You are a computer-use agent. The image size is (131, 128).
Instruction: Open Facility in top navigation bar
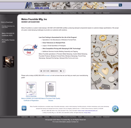pyautogui.click(x=80, y=13)
